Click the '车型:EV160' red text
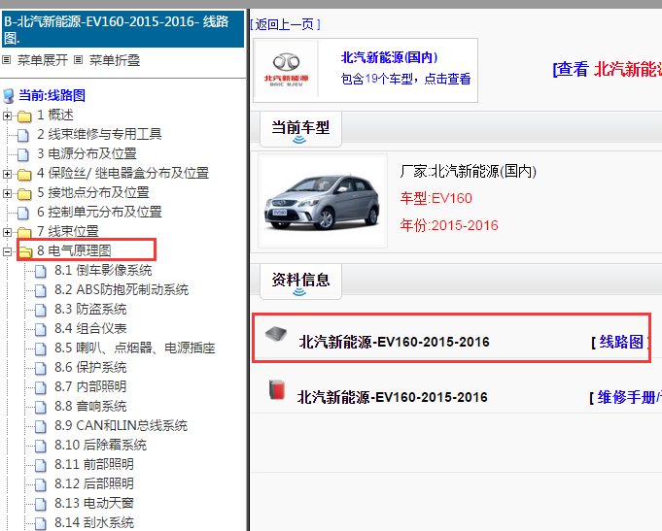662x531 pixels. pyautogui.click(x=436, y=198)
